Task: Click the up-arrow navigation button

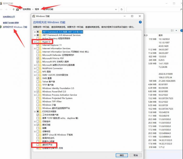Action: point(14,9)
